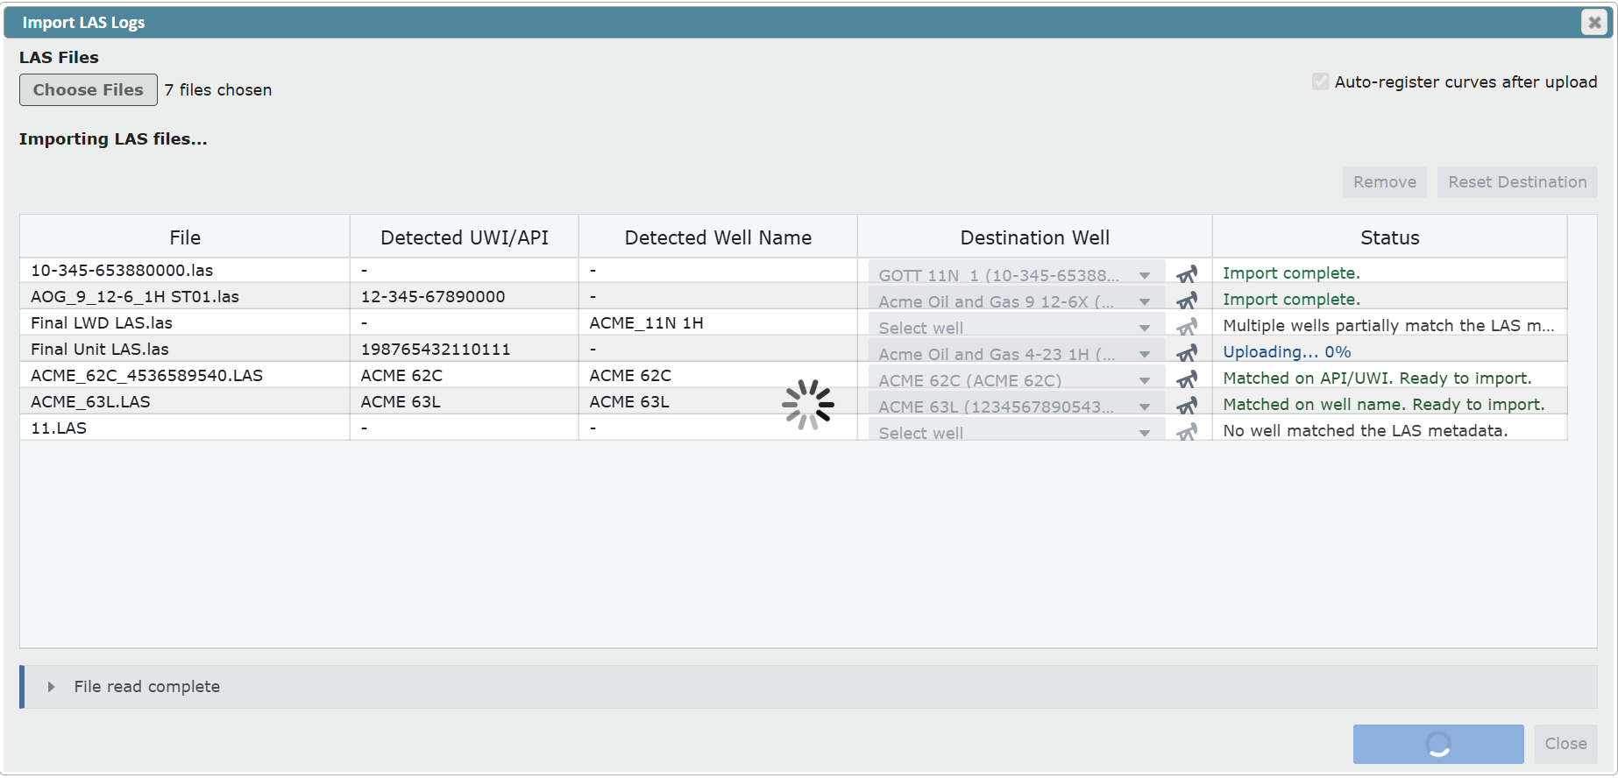Click well picker icon for ACME_63L.LAS row

point(1187,406)
